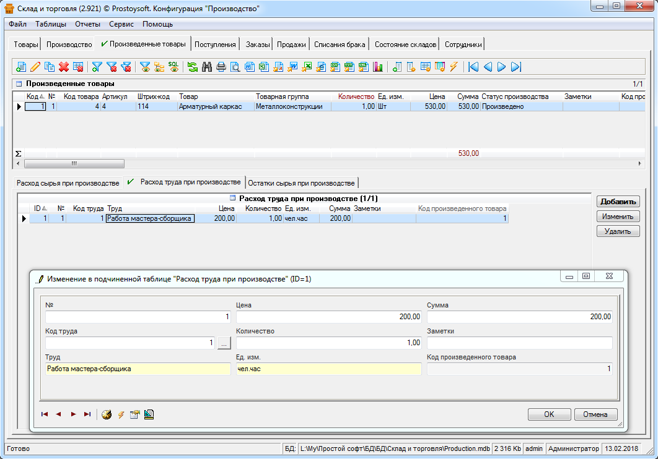
Task: Click the printer icon in toolbar
Action: [221, 67]
